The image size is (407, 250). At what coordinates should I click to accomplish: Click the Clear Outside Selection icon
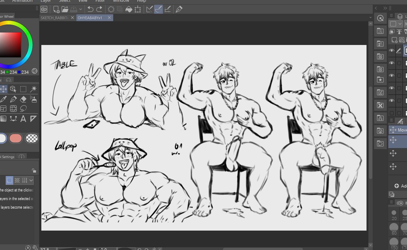click(120, 9)
